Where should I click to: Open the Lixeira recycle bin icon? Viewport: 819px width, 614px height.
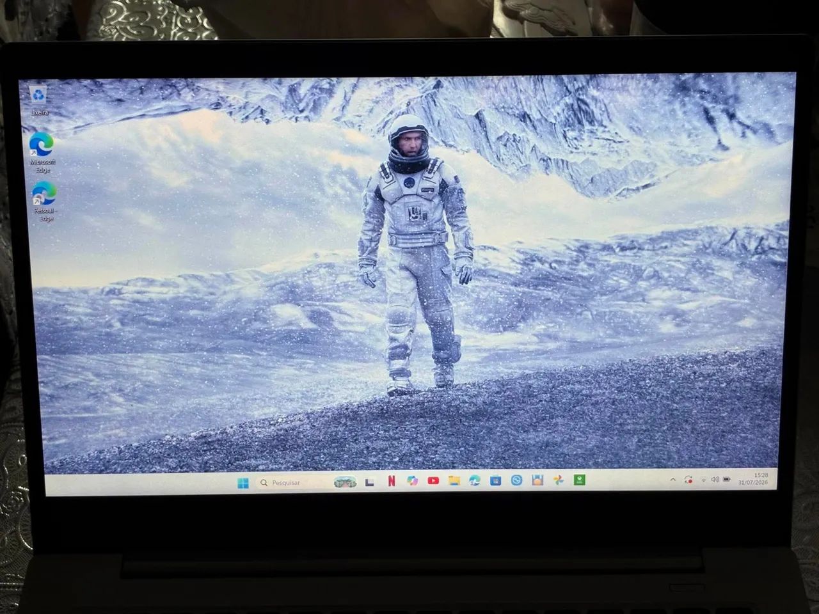pyautogui.click(x=39, y=99)
